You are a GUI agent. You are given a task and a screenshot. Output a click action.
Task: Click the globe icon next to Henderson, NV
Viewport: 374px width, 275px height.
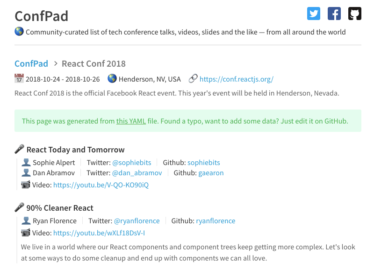click(x=112, y=78)
